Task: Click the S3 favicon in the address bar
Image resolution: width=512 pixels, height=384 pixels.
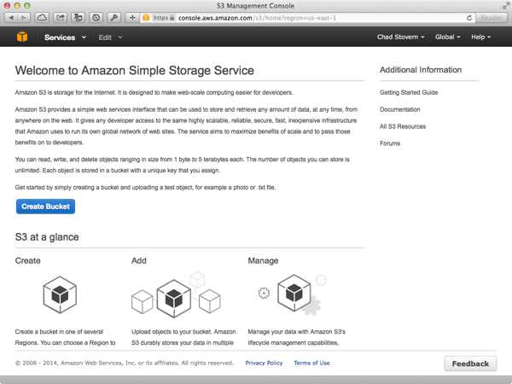Action: coord(146,18)
